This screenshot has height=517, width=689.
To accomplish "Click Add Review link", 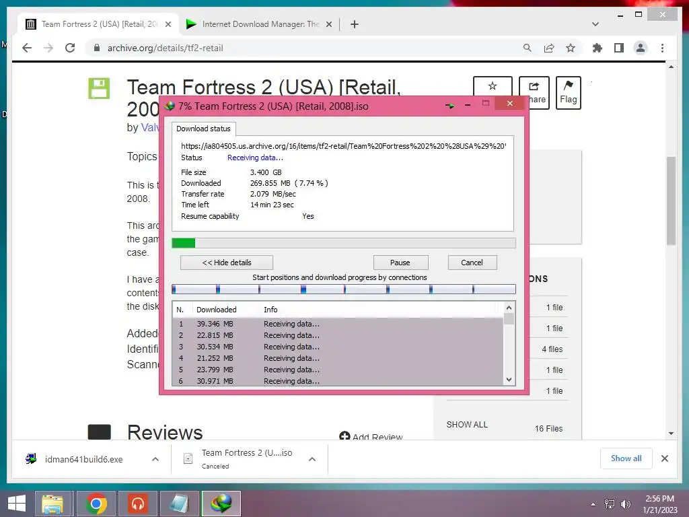I will [x=371, y=436].
